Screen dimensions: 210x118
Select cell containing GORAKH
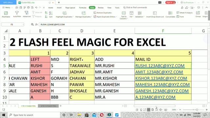point(60,78)
